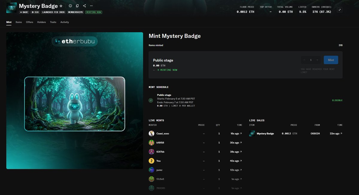Click yurez's avatar
Viewport: 359px width, 195px height.
click(x=151, y=170)
